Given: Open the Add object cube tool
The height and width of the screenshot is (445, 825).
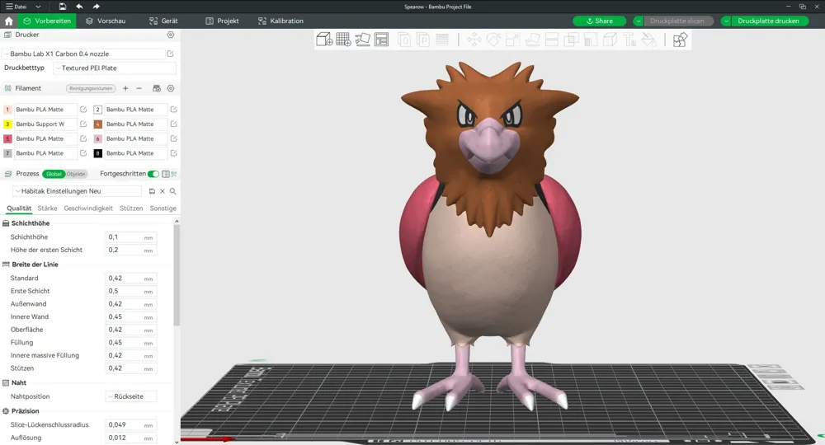Looking at the screenshot, I should pyautogui.click(x=324, y=40).
